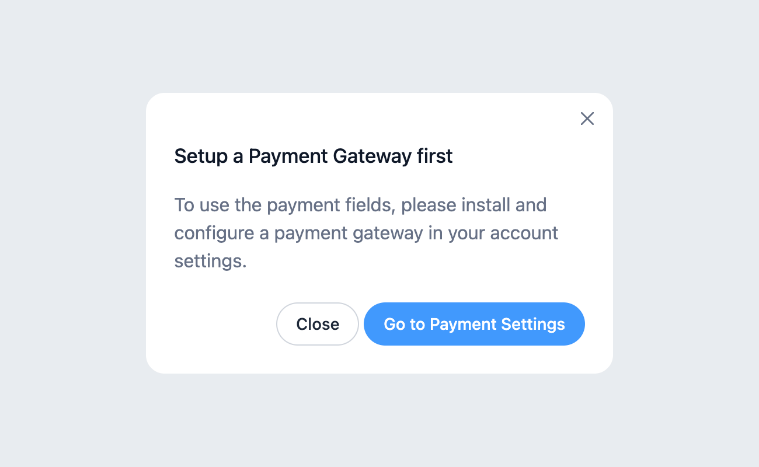The width and height of the screenshot is (759, 467).
Task: Select the description paragraph text
Action: coord(366,233)
